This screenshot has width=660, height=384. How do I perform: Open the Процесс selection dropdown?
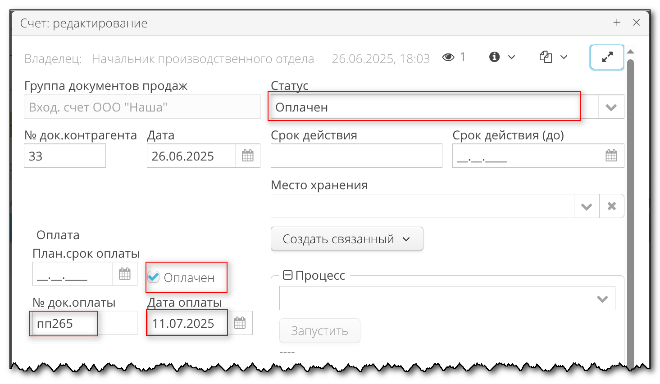602,299
